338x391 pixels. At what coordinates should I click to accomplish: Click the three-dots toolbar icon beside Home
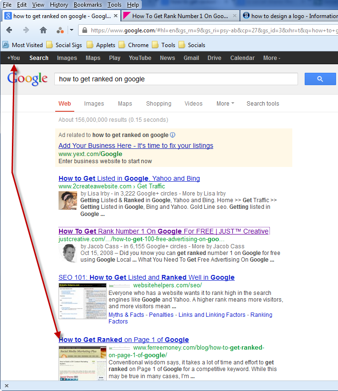[60, 30]
